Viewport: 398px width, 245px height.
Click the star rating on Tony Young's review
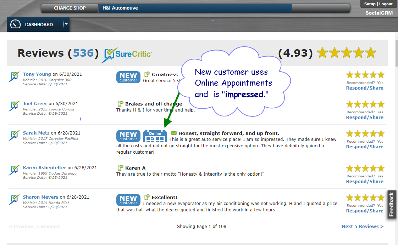[365, 75]
